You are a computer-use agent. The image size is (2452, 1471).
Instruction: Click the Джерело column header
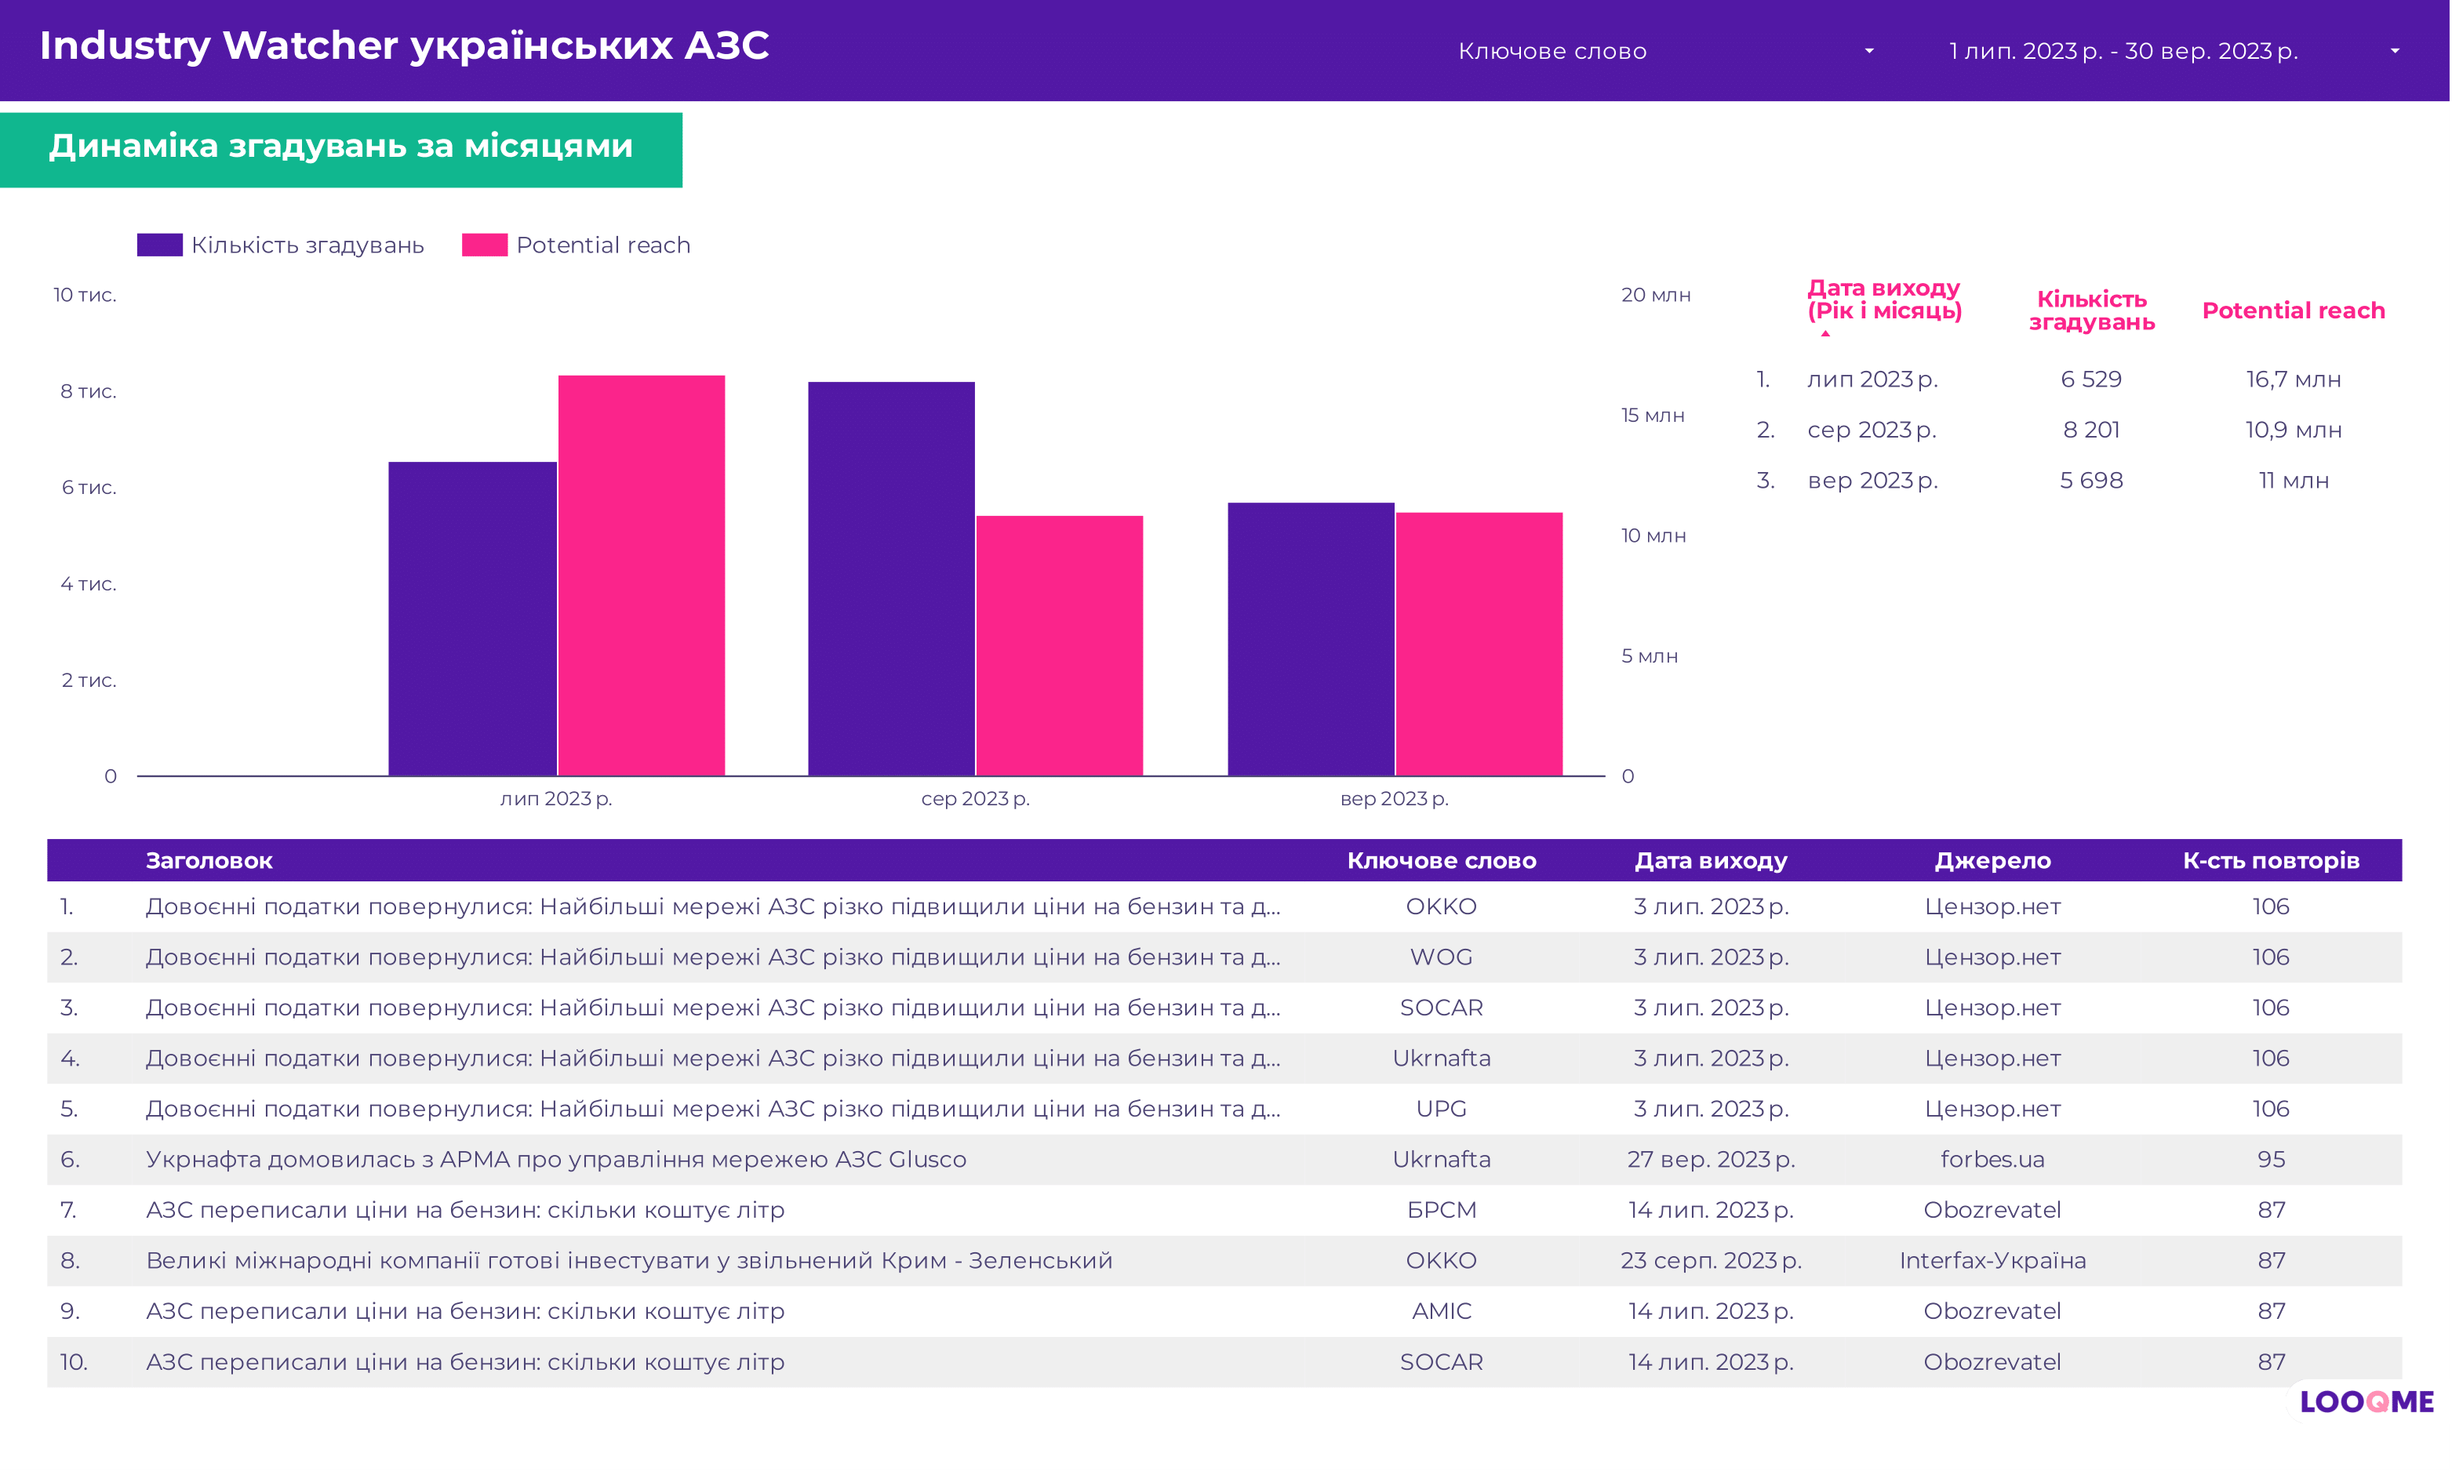[x=1992, y=860]
